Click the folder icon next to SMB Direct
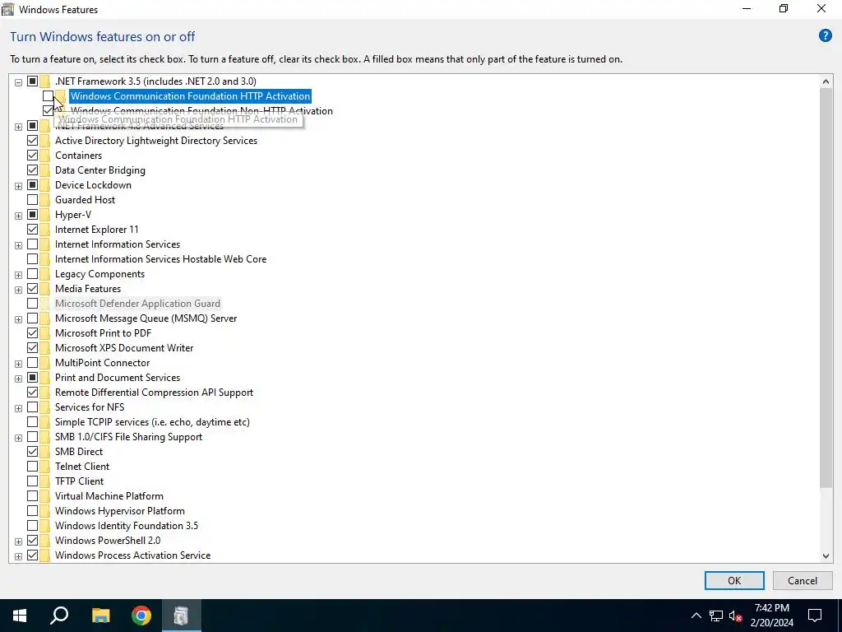Viewport: 842px width, 632px height. [44, 452]
